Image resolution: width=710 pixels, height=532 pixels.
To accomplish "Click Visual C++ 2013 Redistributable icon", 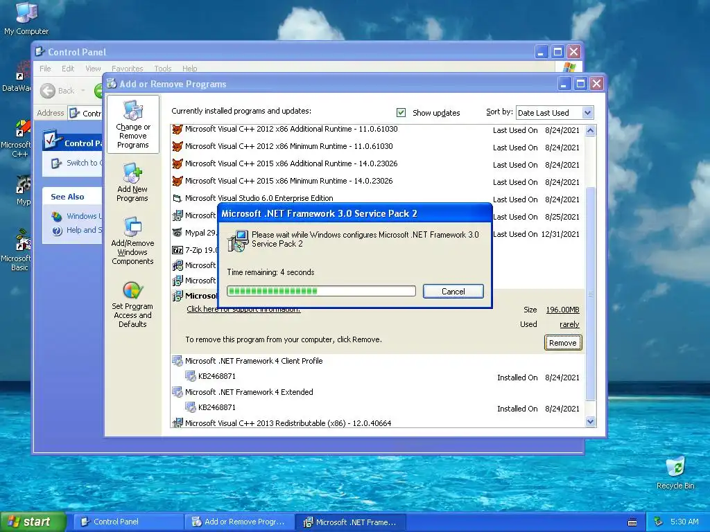I will pos(177,423).
